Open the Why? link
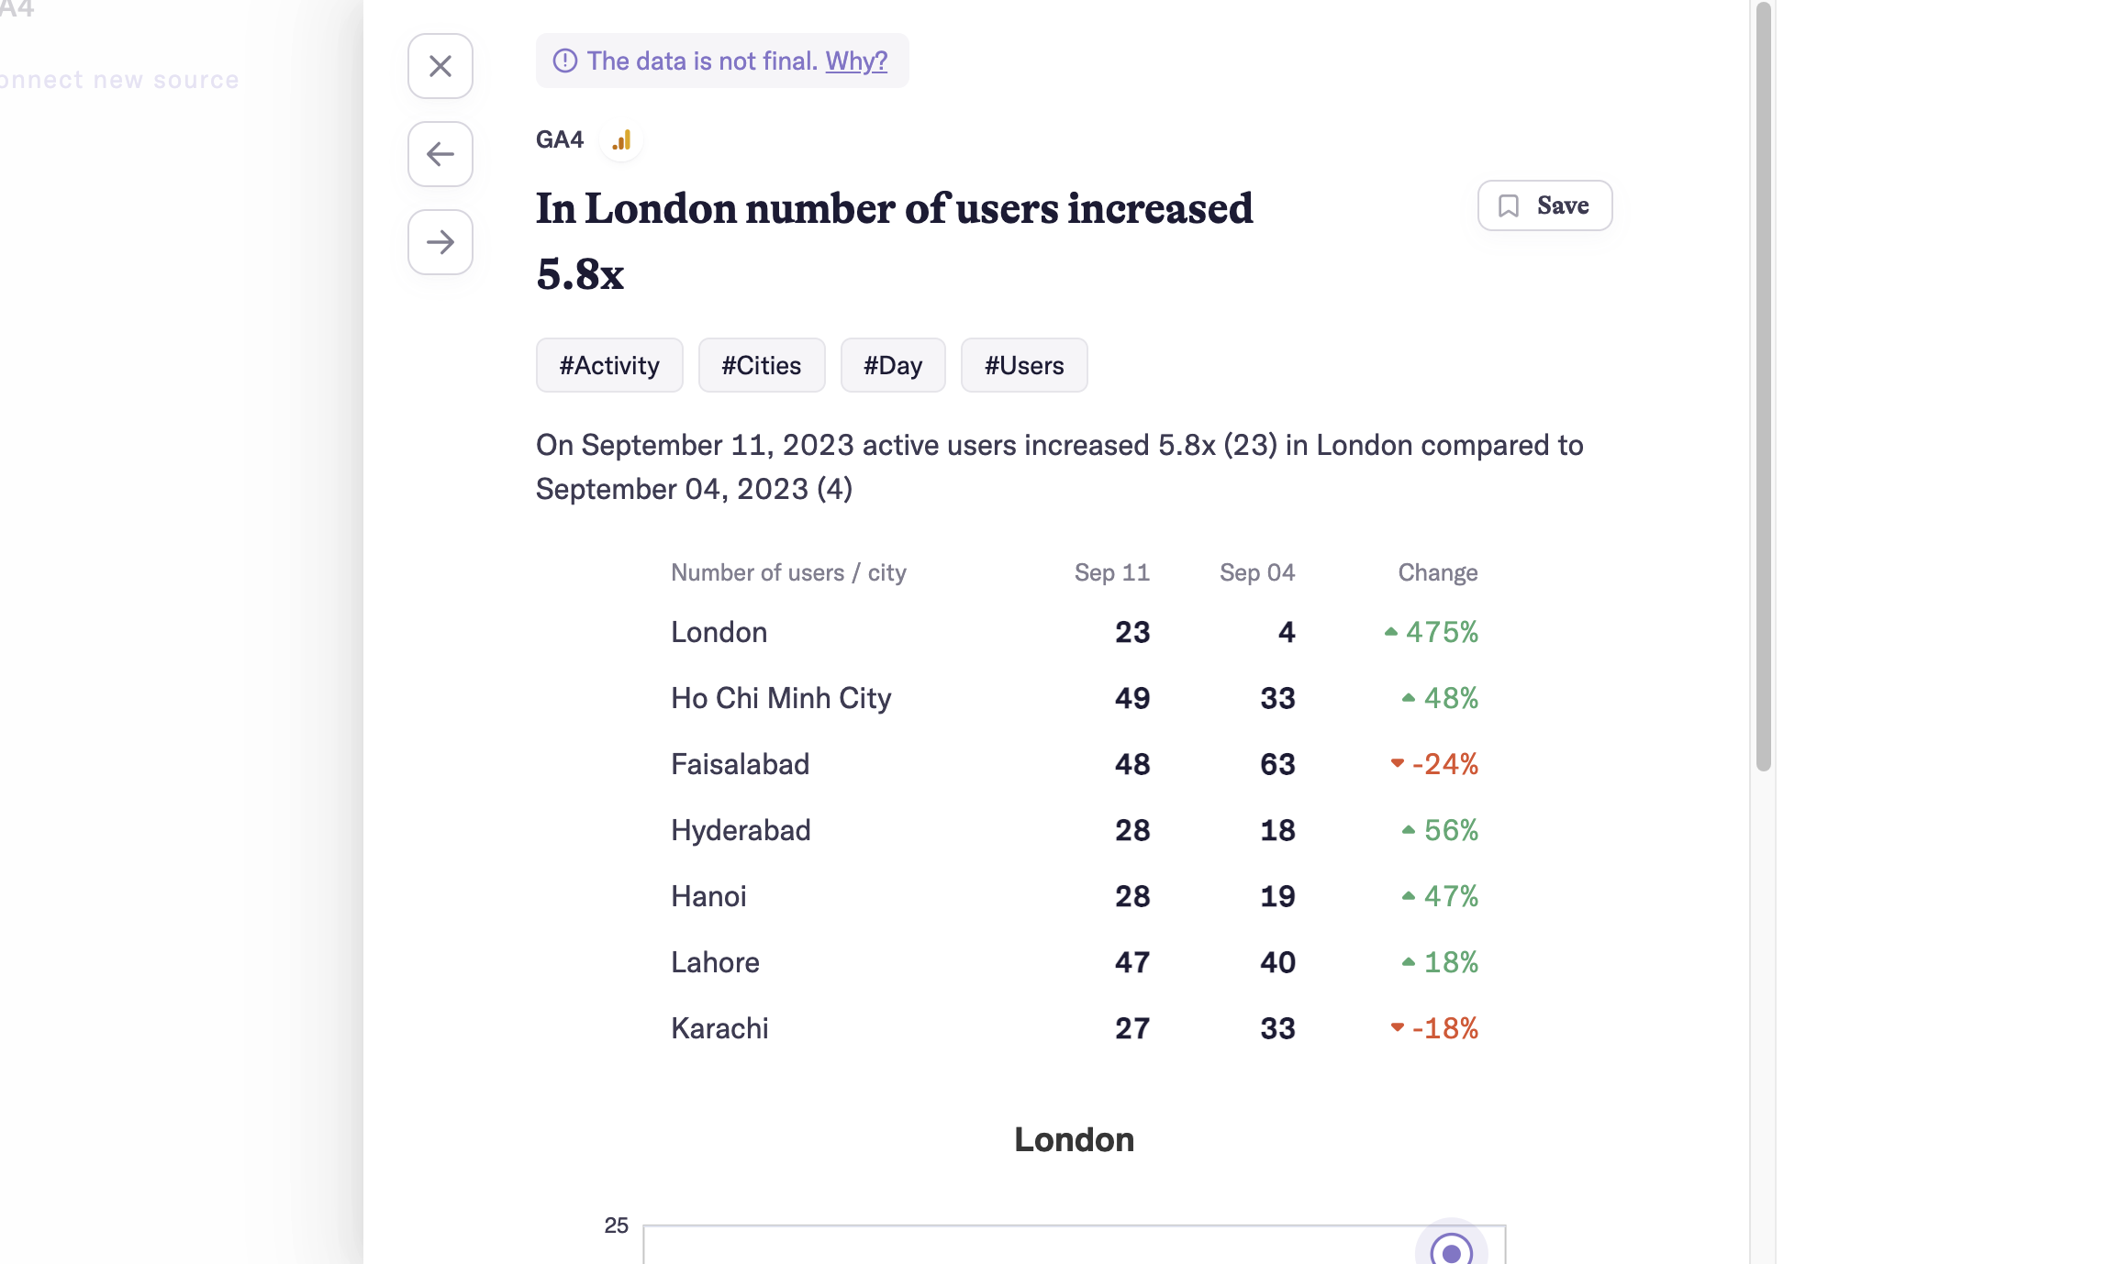 (x=856, y=61)
